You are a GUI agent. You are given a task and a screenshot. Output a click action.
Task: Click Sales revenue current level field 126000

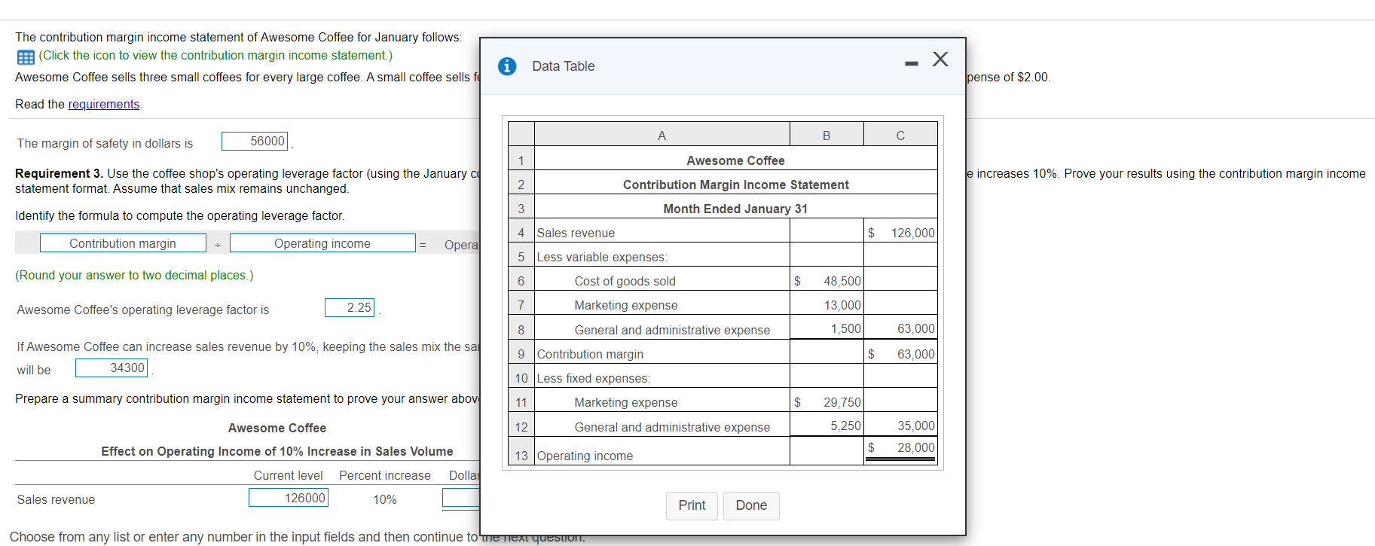289,498
